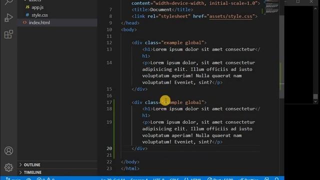Open the Search view in activity bar

[8, 2]
